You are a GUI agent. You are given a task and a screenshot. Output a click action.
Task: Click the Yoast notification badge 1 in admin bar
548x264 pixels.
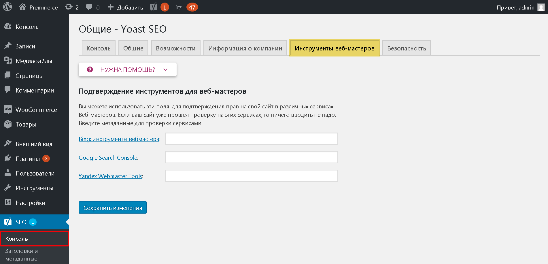point(165,7)
